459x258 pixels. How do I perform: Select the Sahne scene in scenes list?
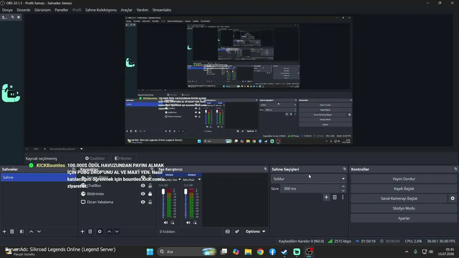point(39,177)
